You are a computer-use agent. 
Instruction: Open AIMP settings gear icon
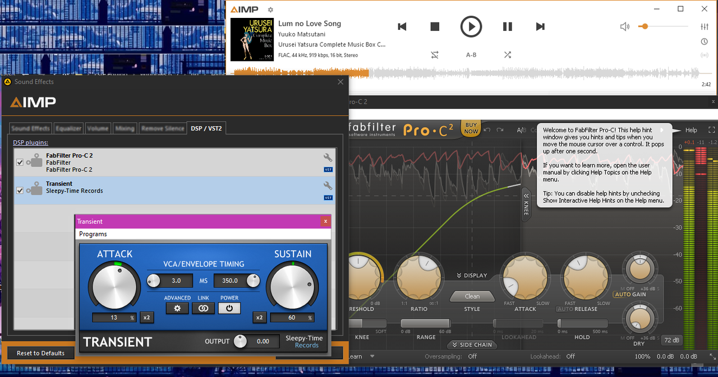pyautogui.click(x=270, y=10)
